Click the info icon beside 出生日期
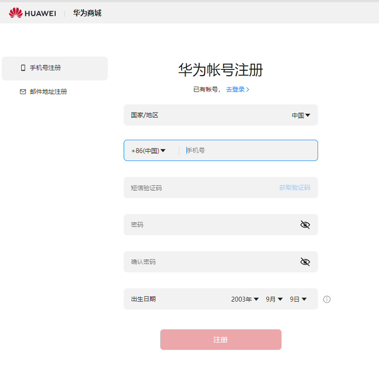Image resolution: width=379 pixels, height=371 pixels. coord(327,299)
